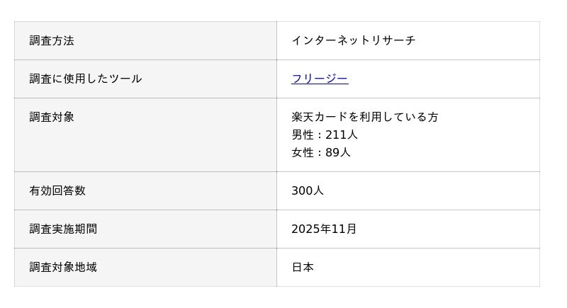Click the 女性：89人 line
The height and width of the screenshot is (308, 567).
320,152
